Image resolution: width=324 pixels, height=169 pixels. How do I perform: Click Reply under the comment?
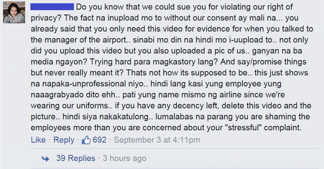point(64,140)
